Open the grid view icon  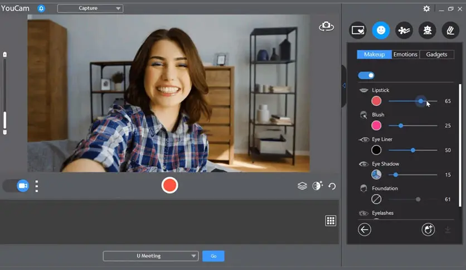point(331,221)
